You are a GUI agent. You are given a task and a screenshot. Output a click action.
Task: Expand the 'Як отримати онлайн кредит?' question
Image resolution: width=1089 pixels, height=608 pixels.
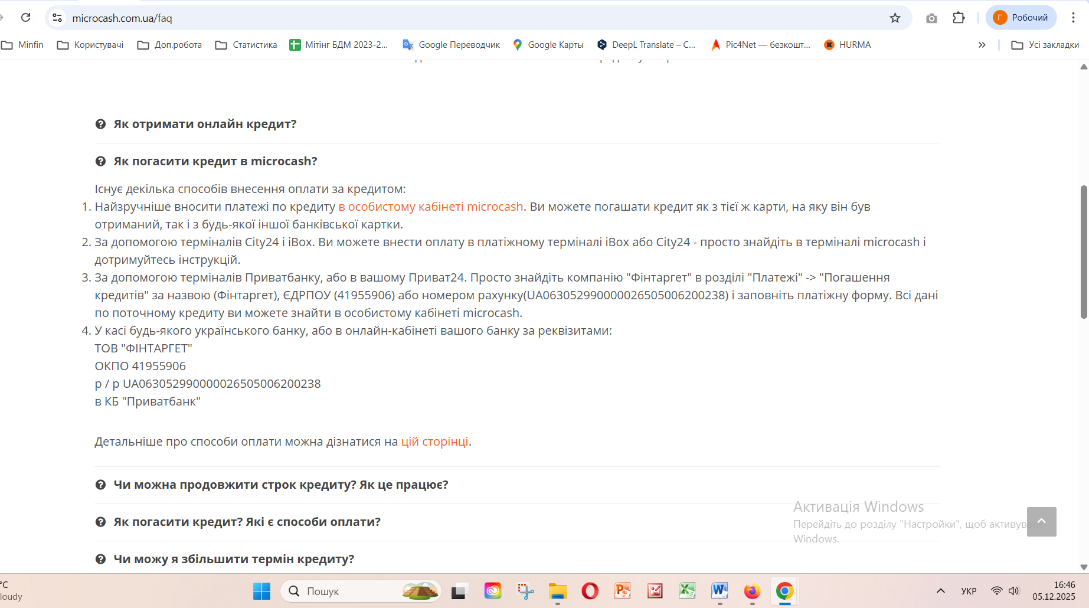point(205,124)
